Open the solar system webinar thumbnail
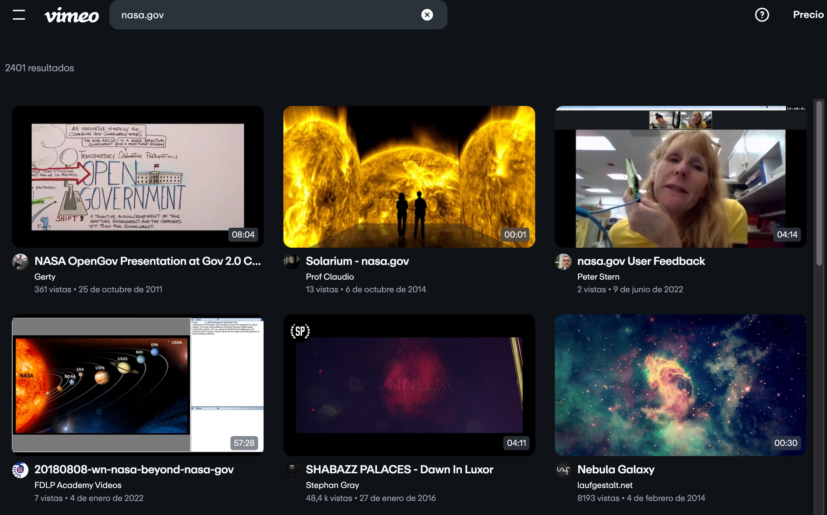Screen dimensions: 827x515 [137, 385]
